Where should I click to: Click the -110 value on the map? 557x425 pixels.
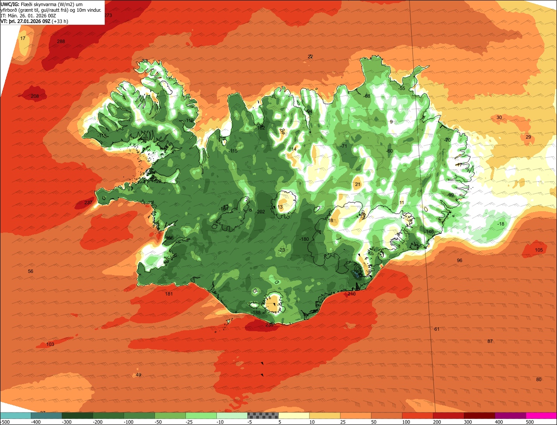[x=189, y=120]
